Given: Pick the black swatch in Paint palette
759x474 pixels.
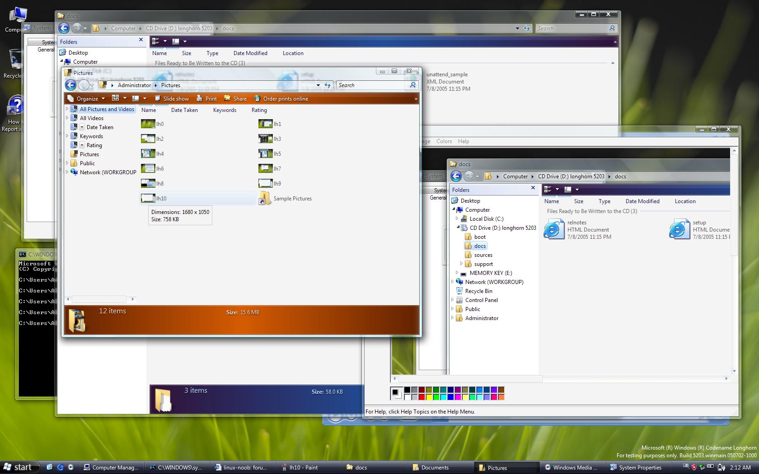Looking at the screenshot, I should click(x=407, y=390).
